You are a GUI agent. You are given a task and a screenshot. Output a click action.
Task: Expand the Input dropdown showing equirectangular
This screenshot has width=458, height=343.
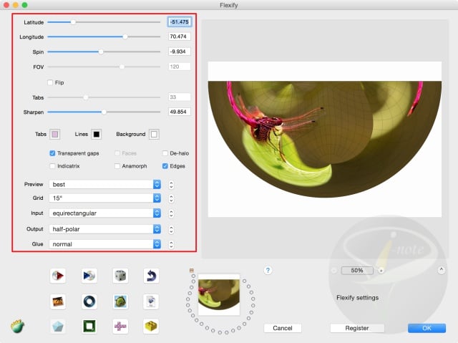[x=105, y=213]
